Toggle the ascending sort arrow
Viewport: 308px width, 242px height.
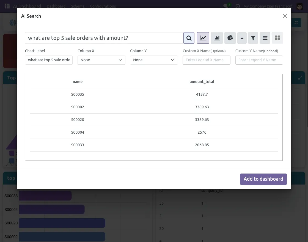[242, 38]
